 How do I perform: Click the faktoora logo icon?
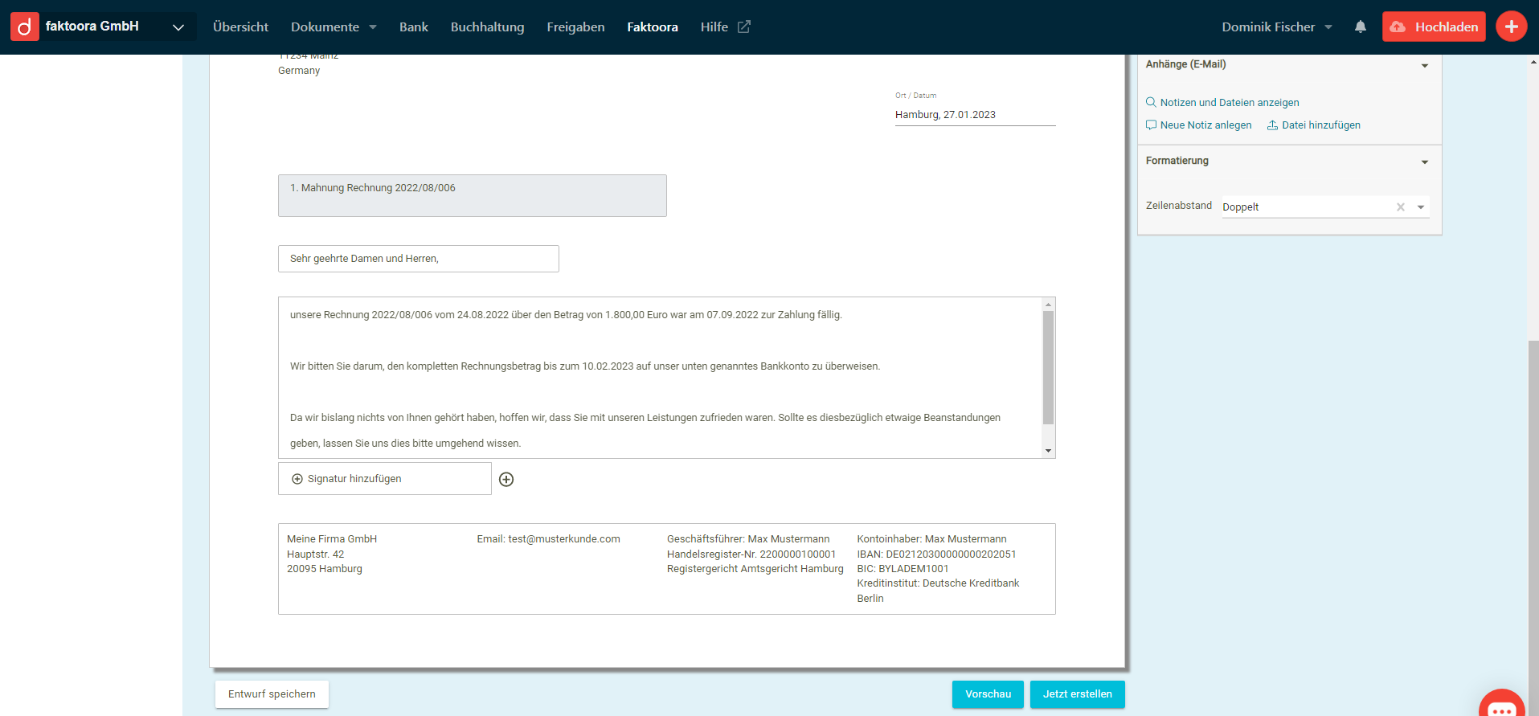[24, 27]
